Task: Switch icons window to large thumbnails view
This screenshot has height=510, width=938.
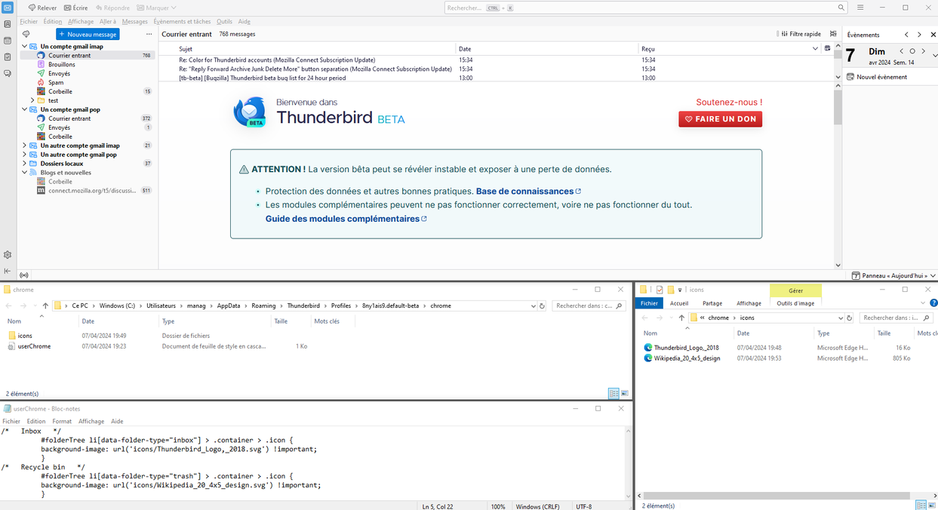Action: click(933, 505)
